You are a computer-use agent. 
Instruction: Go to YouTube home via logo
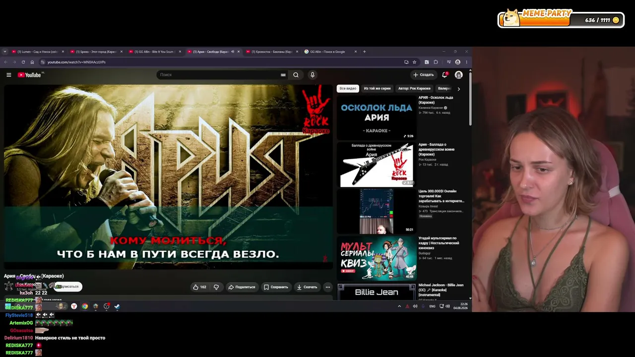tap(29, 75)
